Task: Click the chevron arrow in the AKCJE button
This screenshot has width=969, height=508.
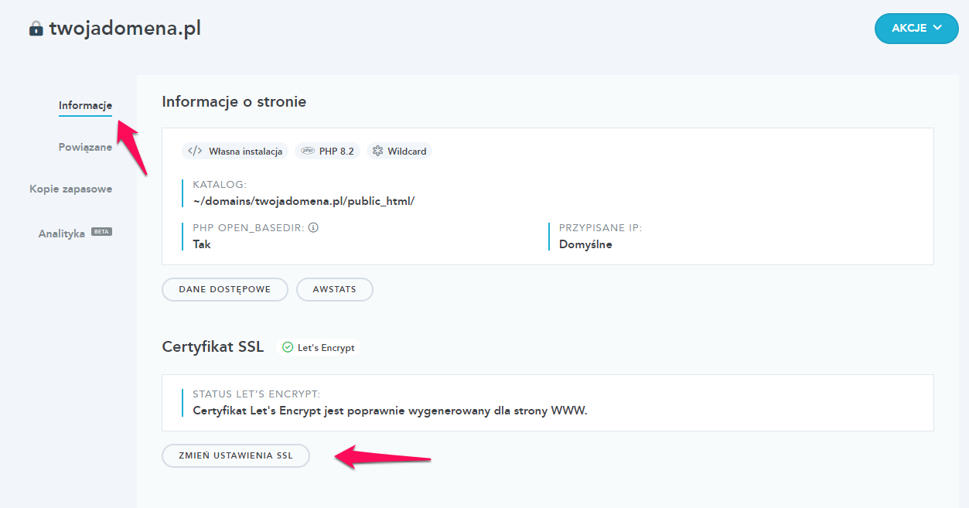Action: [x=937, y=28]
